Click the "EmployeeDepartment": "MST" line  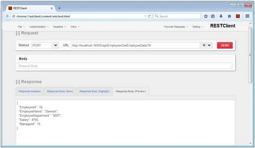pyautogui.click(x=40, y=116)
